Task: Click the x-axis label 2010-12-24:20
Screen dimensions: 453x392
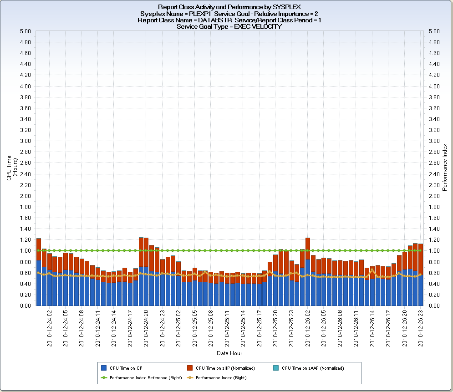Action: coord(146,329)
